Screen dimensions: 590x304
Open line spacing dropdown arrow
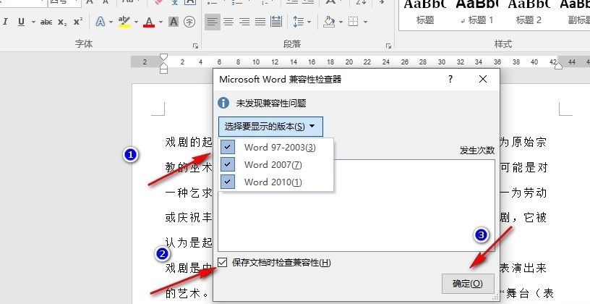309,22
